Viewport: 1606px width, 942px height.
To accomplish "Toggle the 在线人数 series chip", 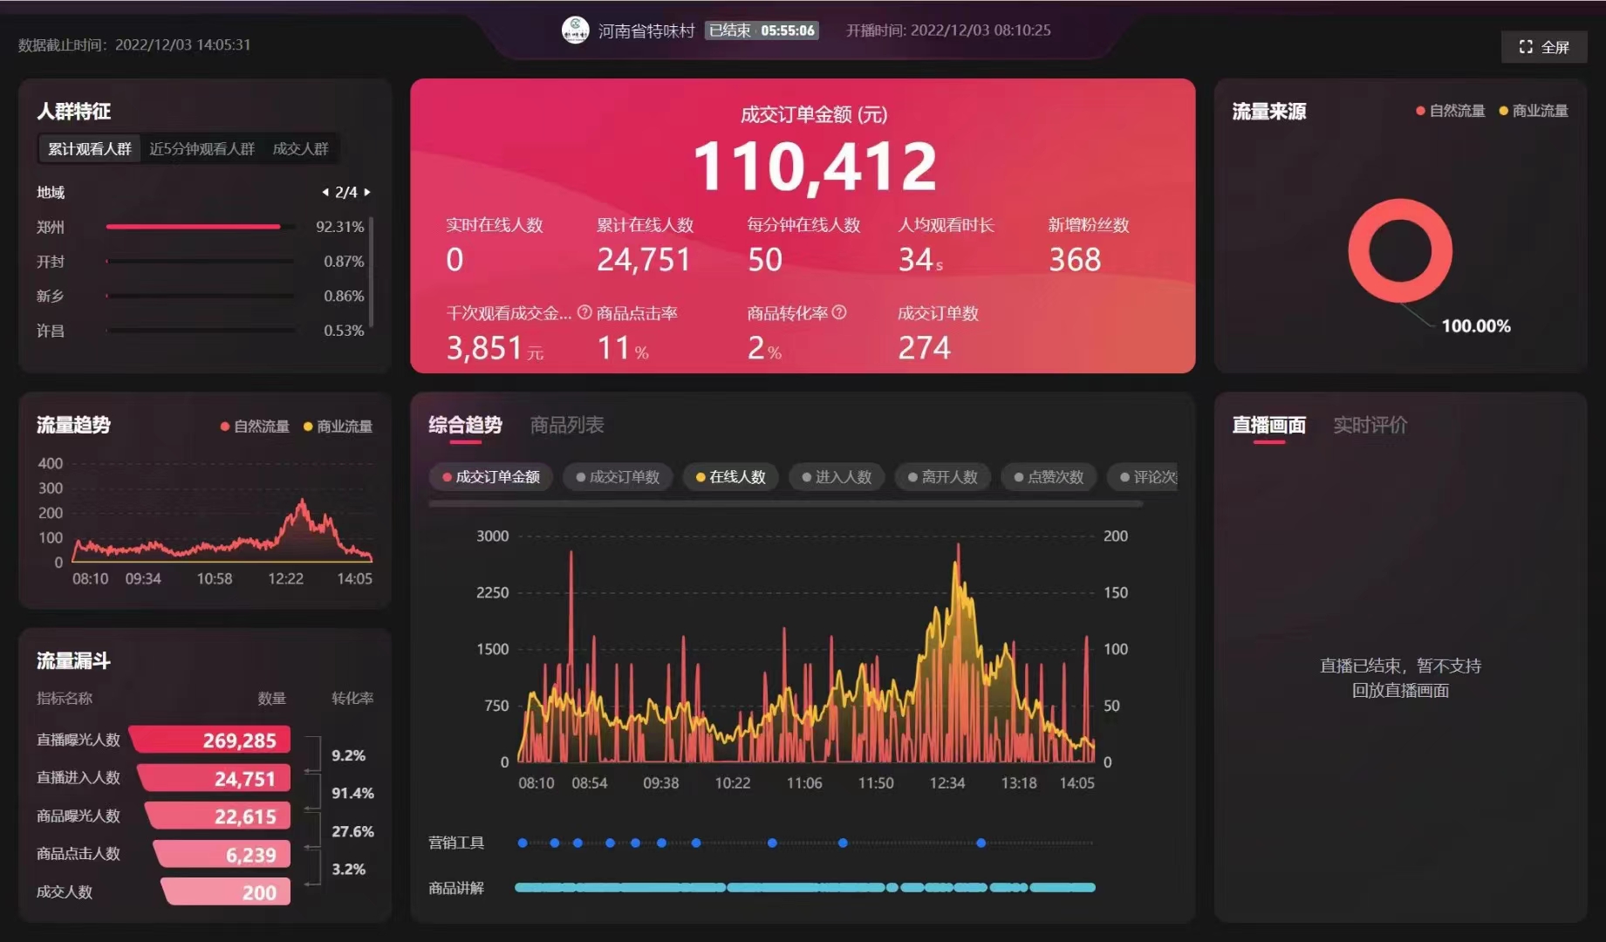I will (730, 477).
